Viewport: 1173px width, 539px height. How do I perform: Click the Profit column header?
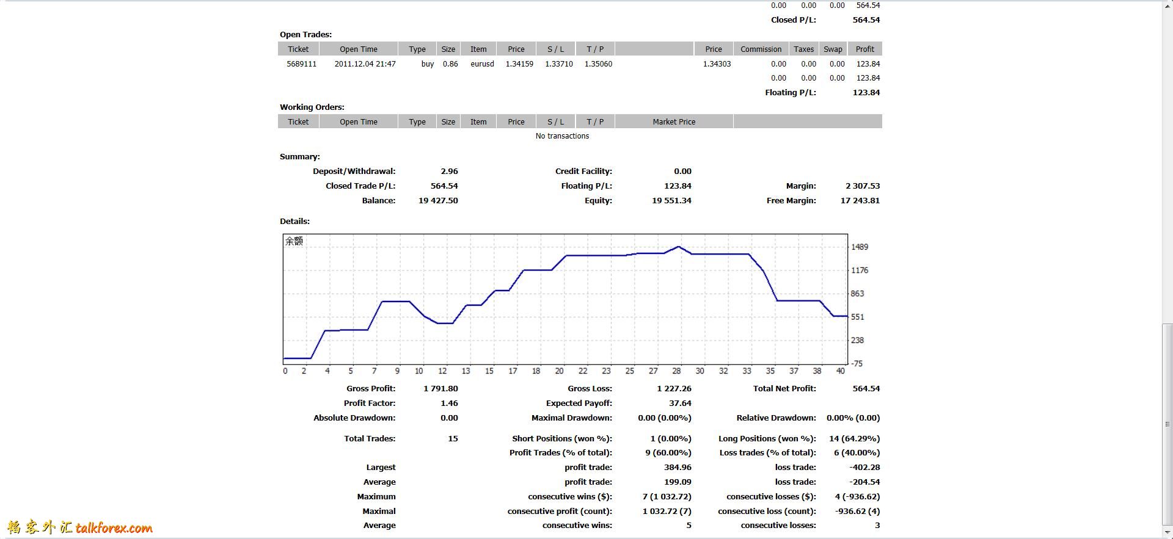click(864, 49)
